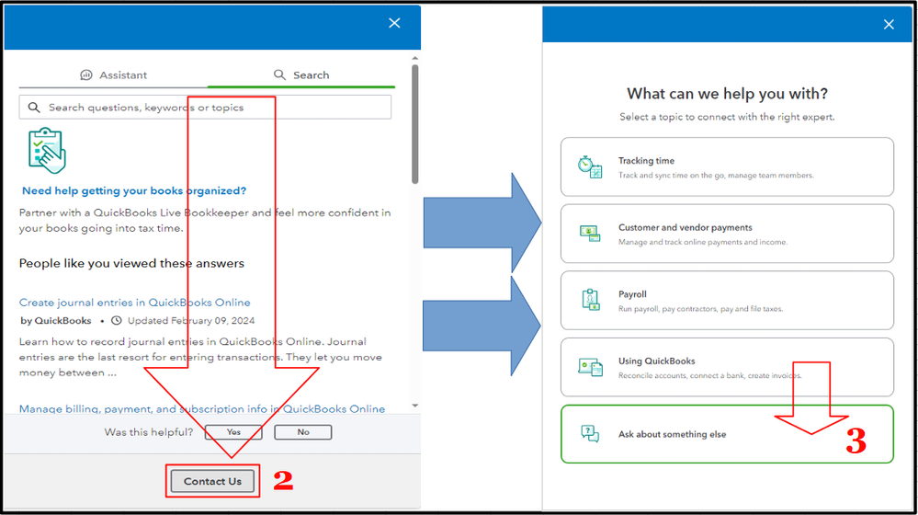This screenshot has width=918, height=515.
Task: Open 'Manage billing, payment, and subscription info' link
Action: (x=202, y=408)
